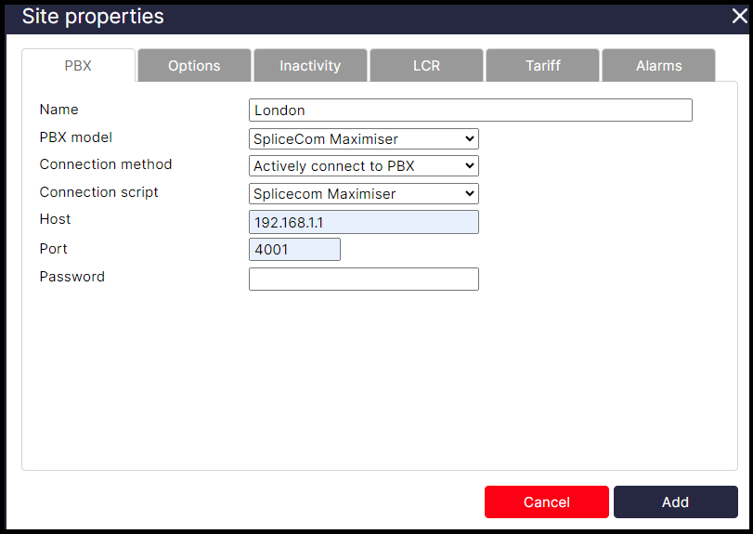Expand the Connection script dropdown
This screenshot has width=753, height=534.
363,194
